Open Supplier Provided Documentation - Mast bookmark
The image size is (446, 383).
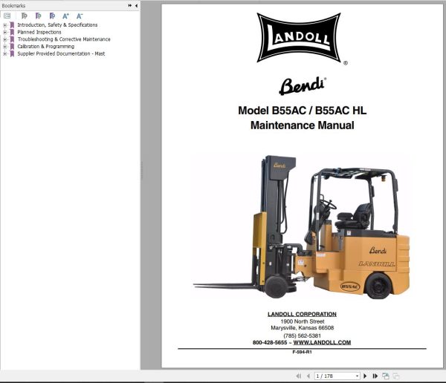61,53
